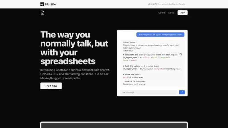This screenshot has width=228, height=128.
Task: Click the ChatCSV has joined Flatfile announcement
Action: pyautogui.click(x=167, y=4)
